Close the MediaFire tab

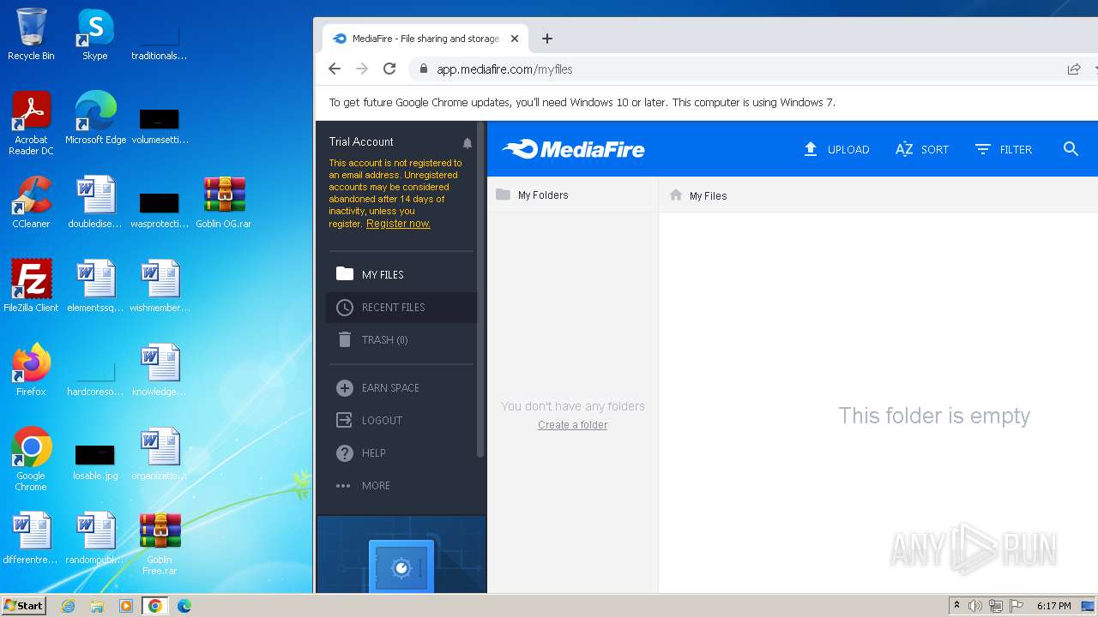[x=515, y=39]
